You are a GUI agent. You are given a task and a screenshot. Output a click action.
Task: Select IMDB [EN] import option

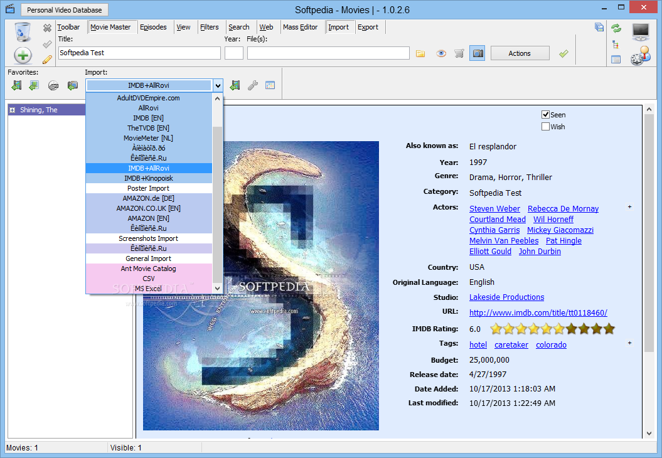click(149, 118)
